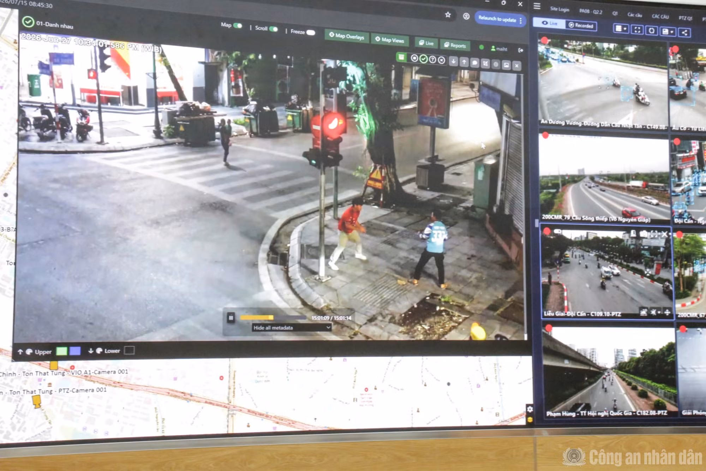Open the map layers icon below the gear
Viewport: 706px width, 471px height.
530,419
